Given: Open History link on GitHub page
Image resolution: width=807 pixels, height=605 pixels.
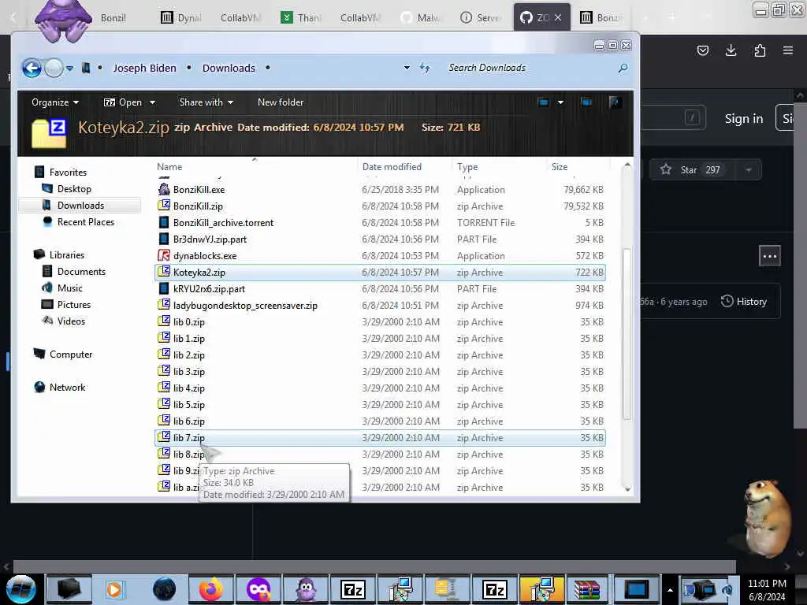Looking at the screenshot, I should pos(744,302).
